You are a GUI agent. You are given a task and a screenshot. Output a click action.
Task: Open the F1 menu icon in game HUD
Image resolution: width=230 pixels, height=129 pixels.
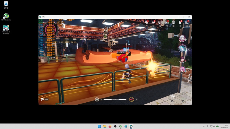[x=147, y=22]
